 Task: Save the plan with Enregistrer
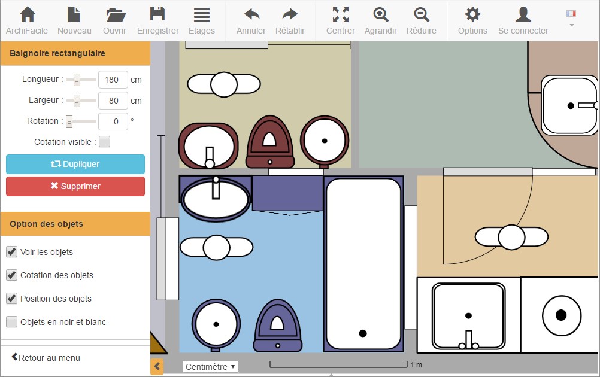tap(157, 20)
